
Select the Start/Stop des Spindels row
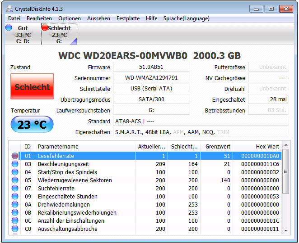[x=145, y=172]
